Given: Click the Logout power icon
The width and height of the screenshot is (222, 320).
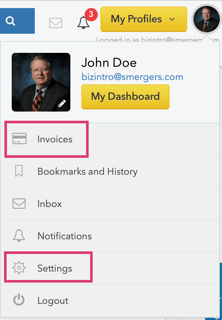Looking at the screenshot, I should (19, 301).
